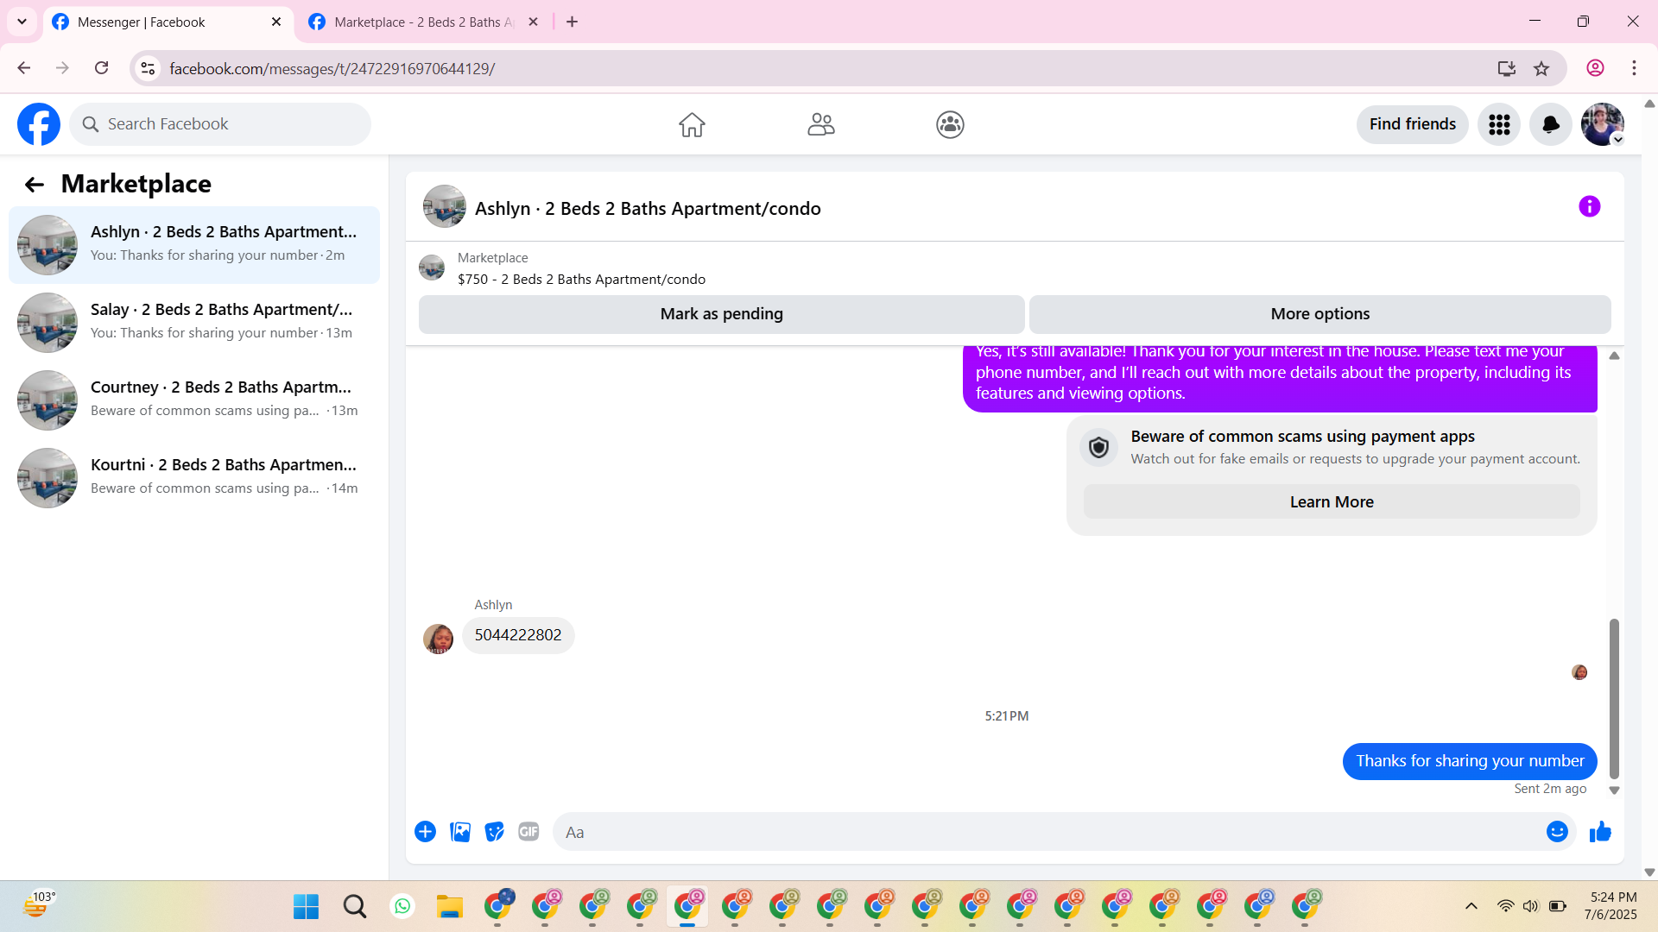Open the Courtney conversation in the list
The image size is (1658, 932).
(x=194, y=400)
